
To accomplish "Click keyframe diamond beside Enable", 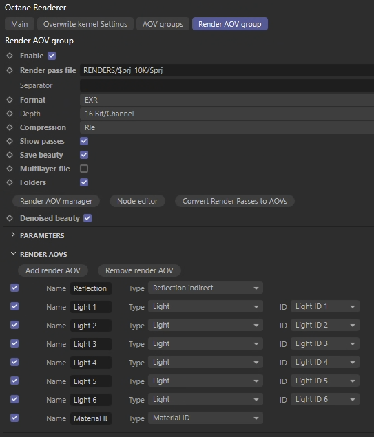I will (10, 56).
